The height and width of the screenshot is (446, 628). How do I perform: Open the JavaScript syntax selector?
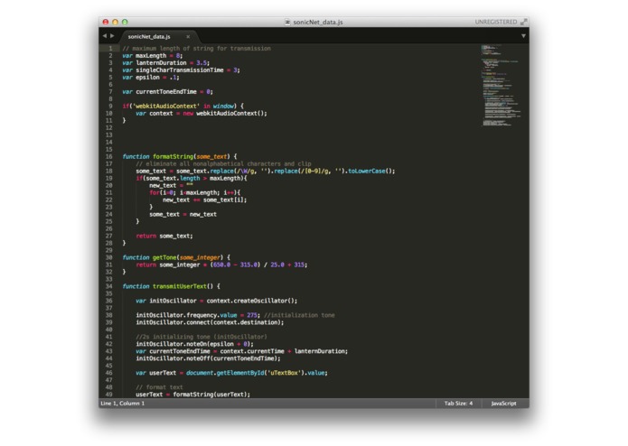click(503, 404)
